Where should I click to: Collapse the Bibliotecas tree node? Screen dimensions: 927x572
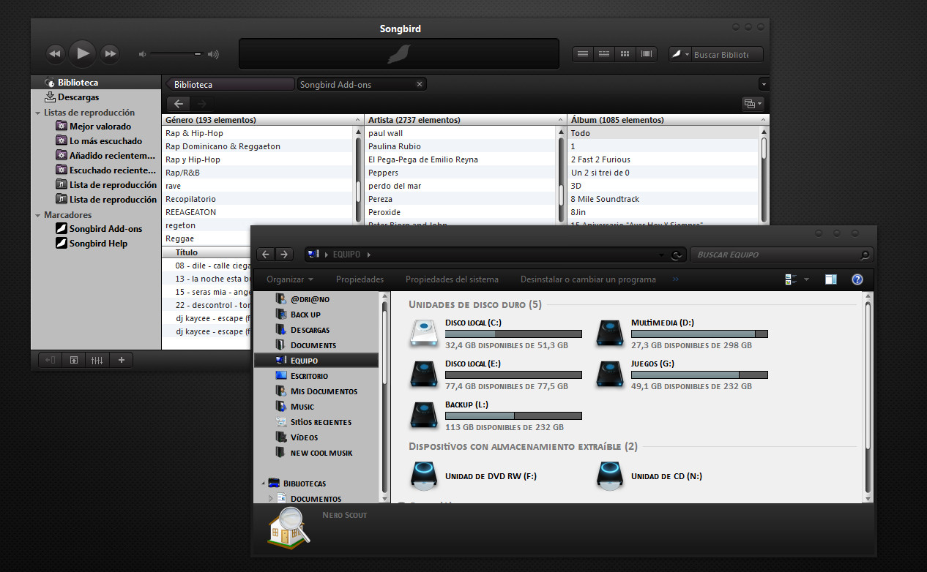[264, 483]
